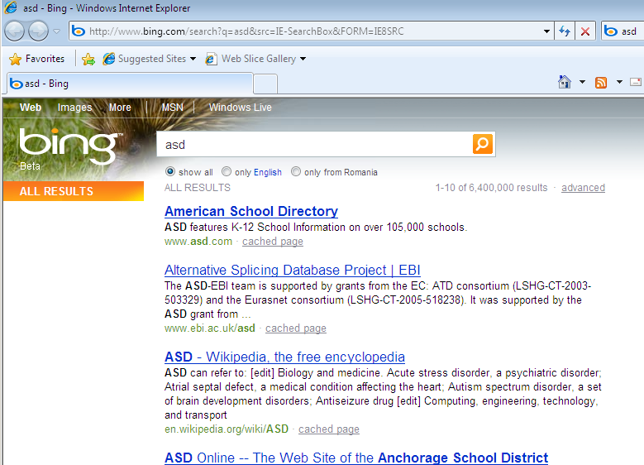The height and width of the screenshot is (465, 644).
Task: Go to Windows Live link
Action: 241,108
